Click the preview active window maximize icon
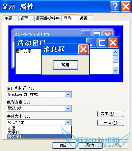This screenshot has height=151, width=132. pos(102,43)
